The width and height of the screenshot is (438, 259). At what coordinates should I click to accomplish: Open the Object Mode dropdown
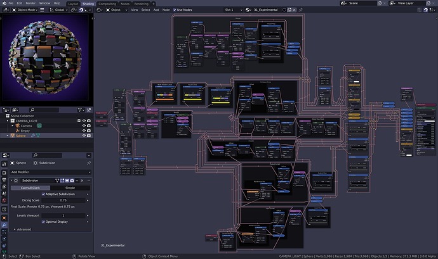[25, 9]
